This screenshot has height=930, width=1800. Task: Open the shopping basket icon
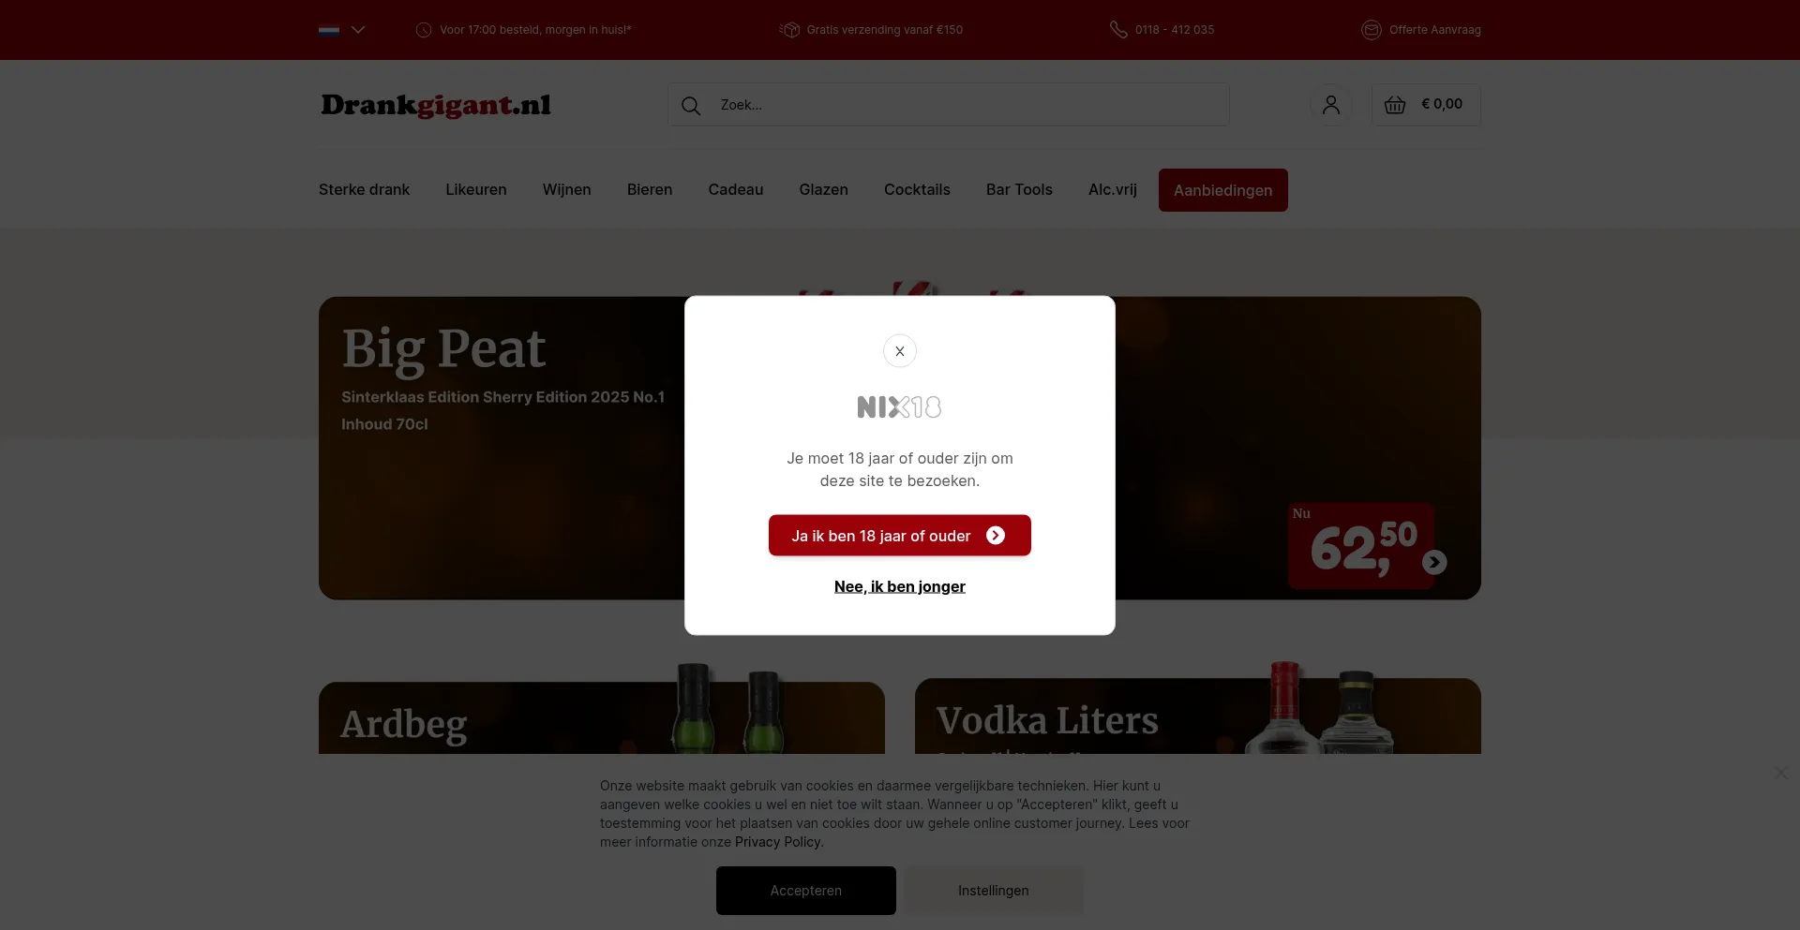coord(1395,105)
